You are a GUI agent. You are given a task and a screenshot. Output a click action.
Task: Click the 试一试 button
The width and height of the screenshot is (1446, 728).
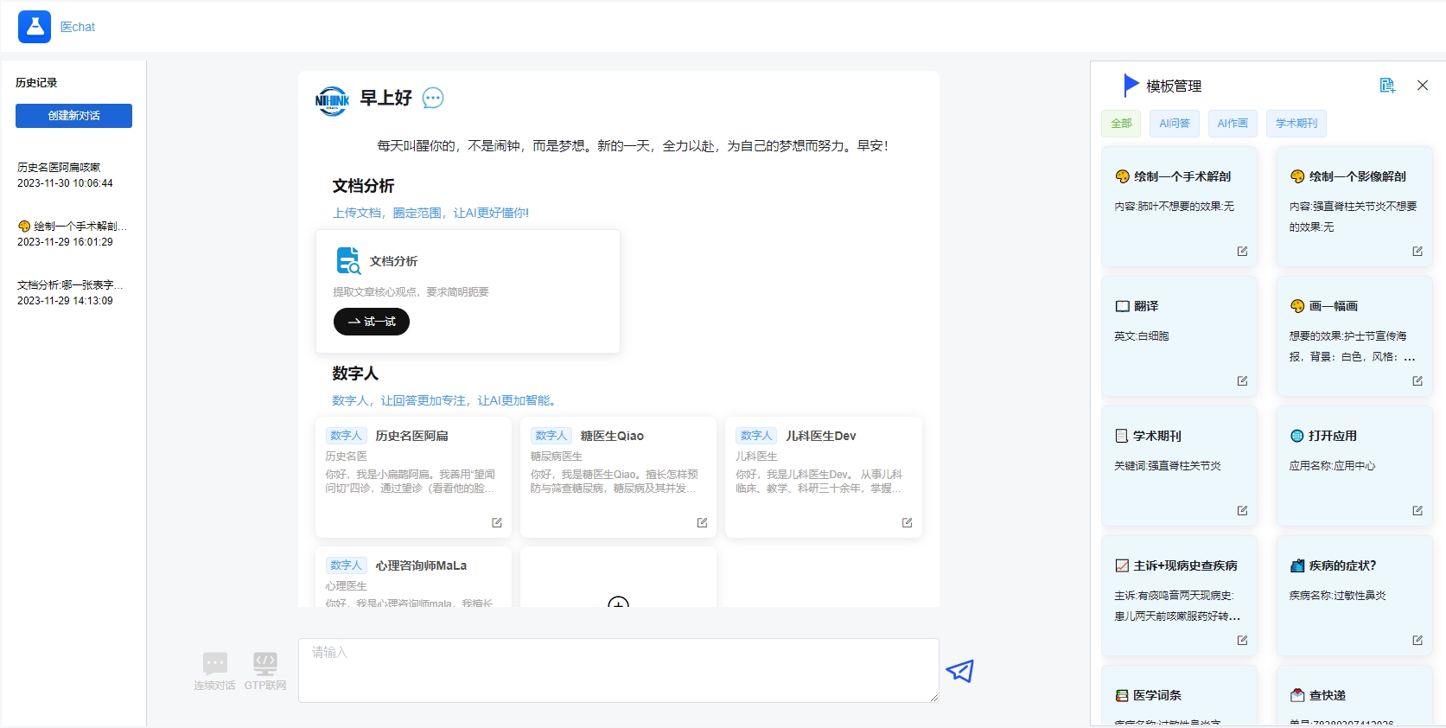point(372,322)
